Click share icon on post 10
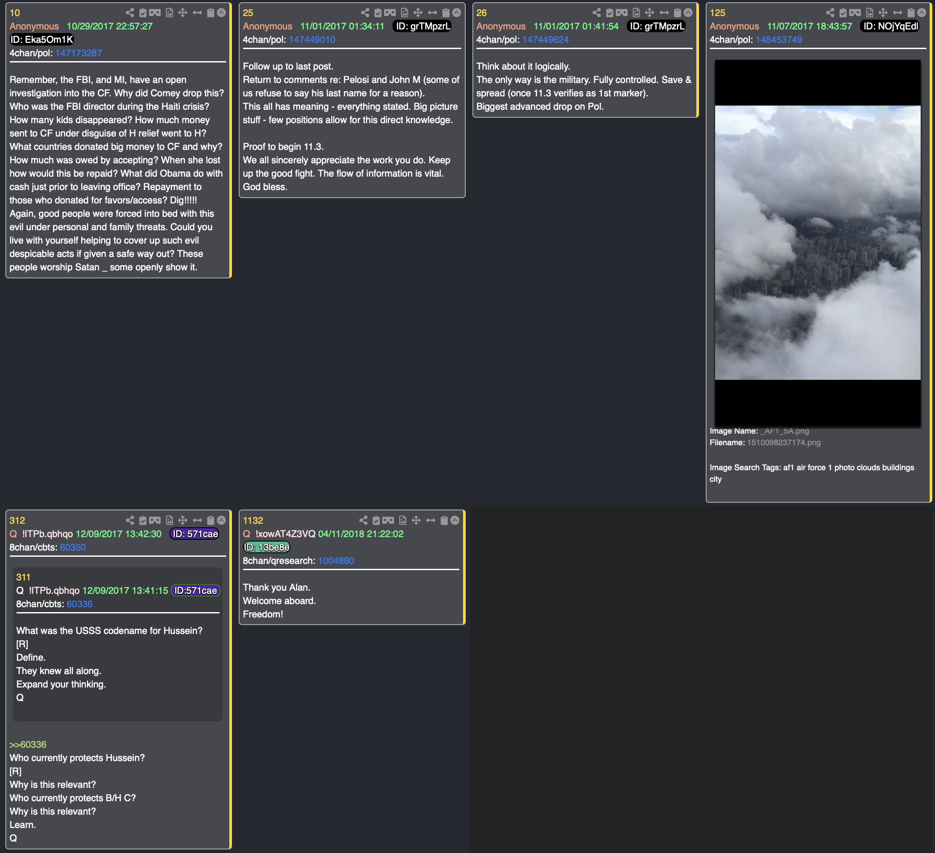935x853 pixels. (x=130, y=13)
